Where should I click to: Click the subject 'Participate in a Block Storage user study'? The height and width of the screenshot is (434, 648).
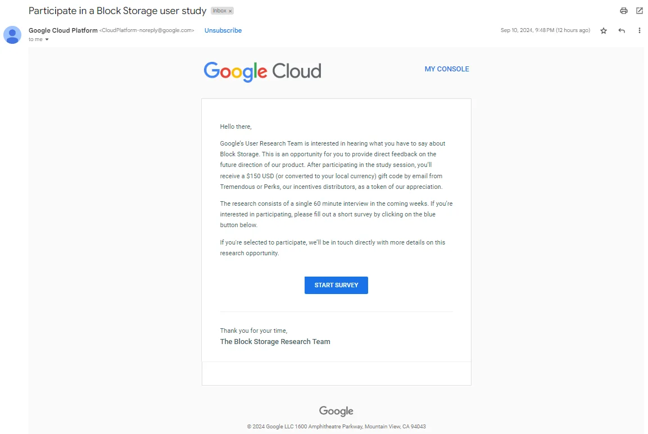117,11
